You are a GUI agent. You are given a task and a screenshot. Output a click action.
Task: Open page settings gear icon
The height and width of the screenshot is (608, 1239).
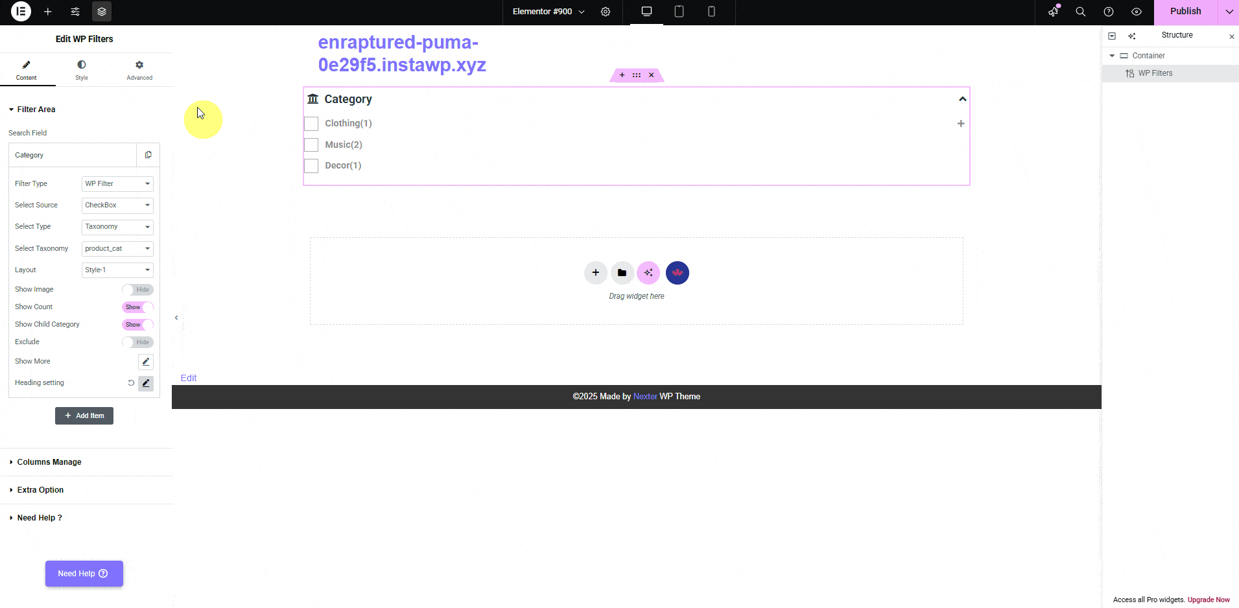(606, 12)
